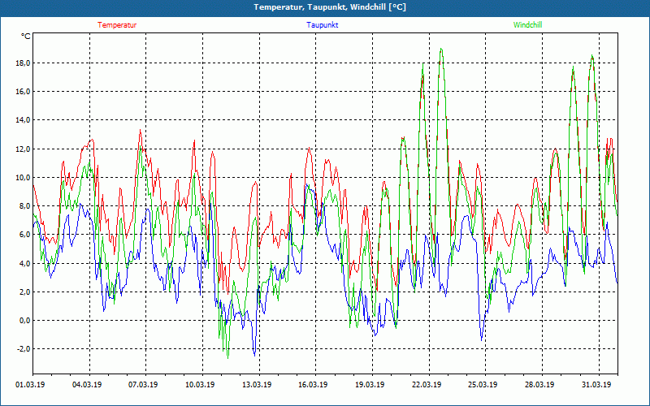
Task: Click the 25.03.19 date label
Action: tap(483, 385)
